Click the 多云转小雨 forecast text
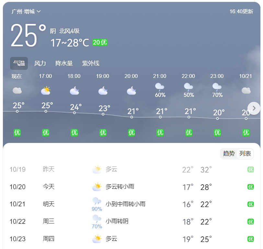Viewport: 263px width, 249px height. tap(120, 187)
